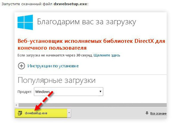The image size is (179, 123).
Task: Select the Windows product combo box
Action: pyautogui.click(x=68, y=92)
